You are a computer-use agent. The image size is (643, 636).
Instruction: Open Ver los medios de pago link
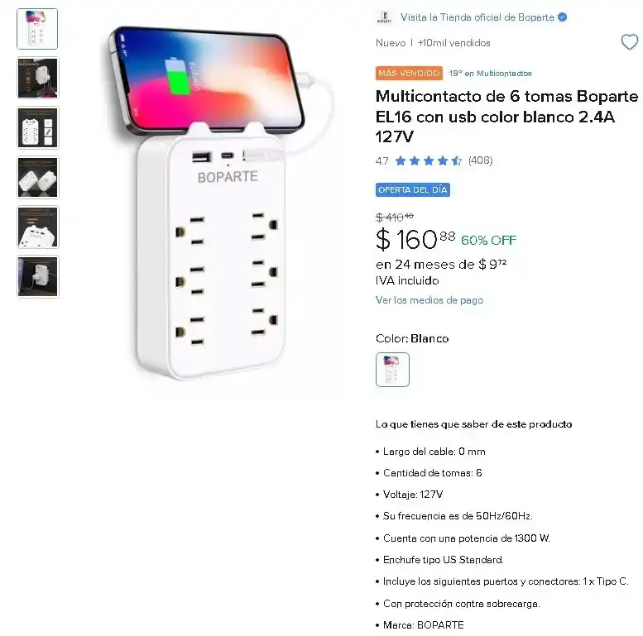tap(429, 300)
